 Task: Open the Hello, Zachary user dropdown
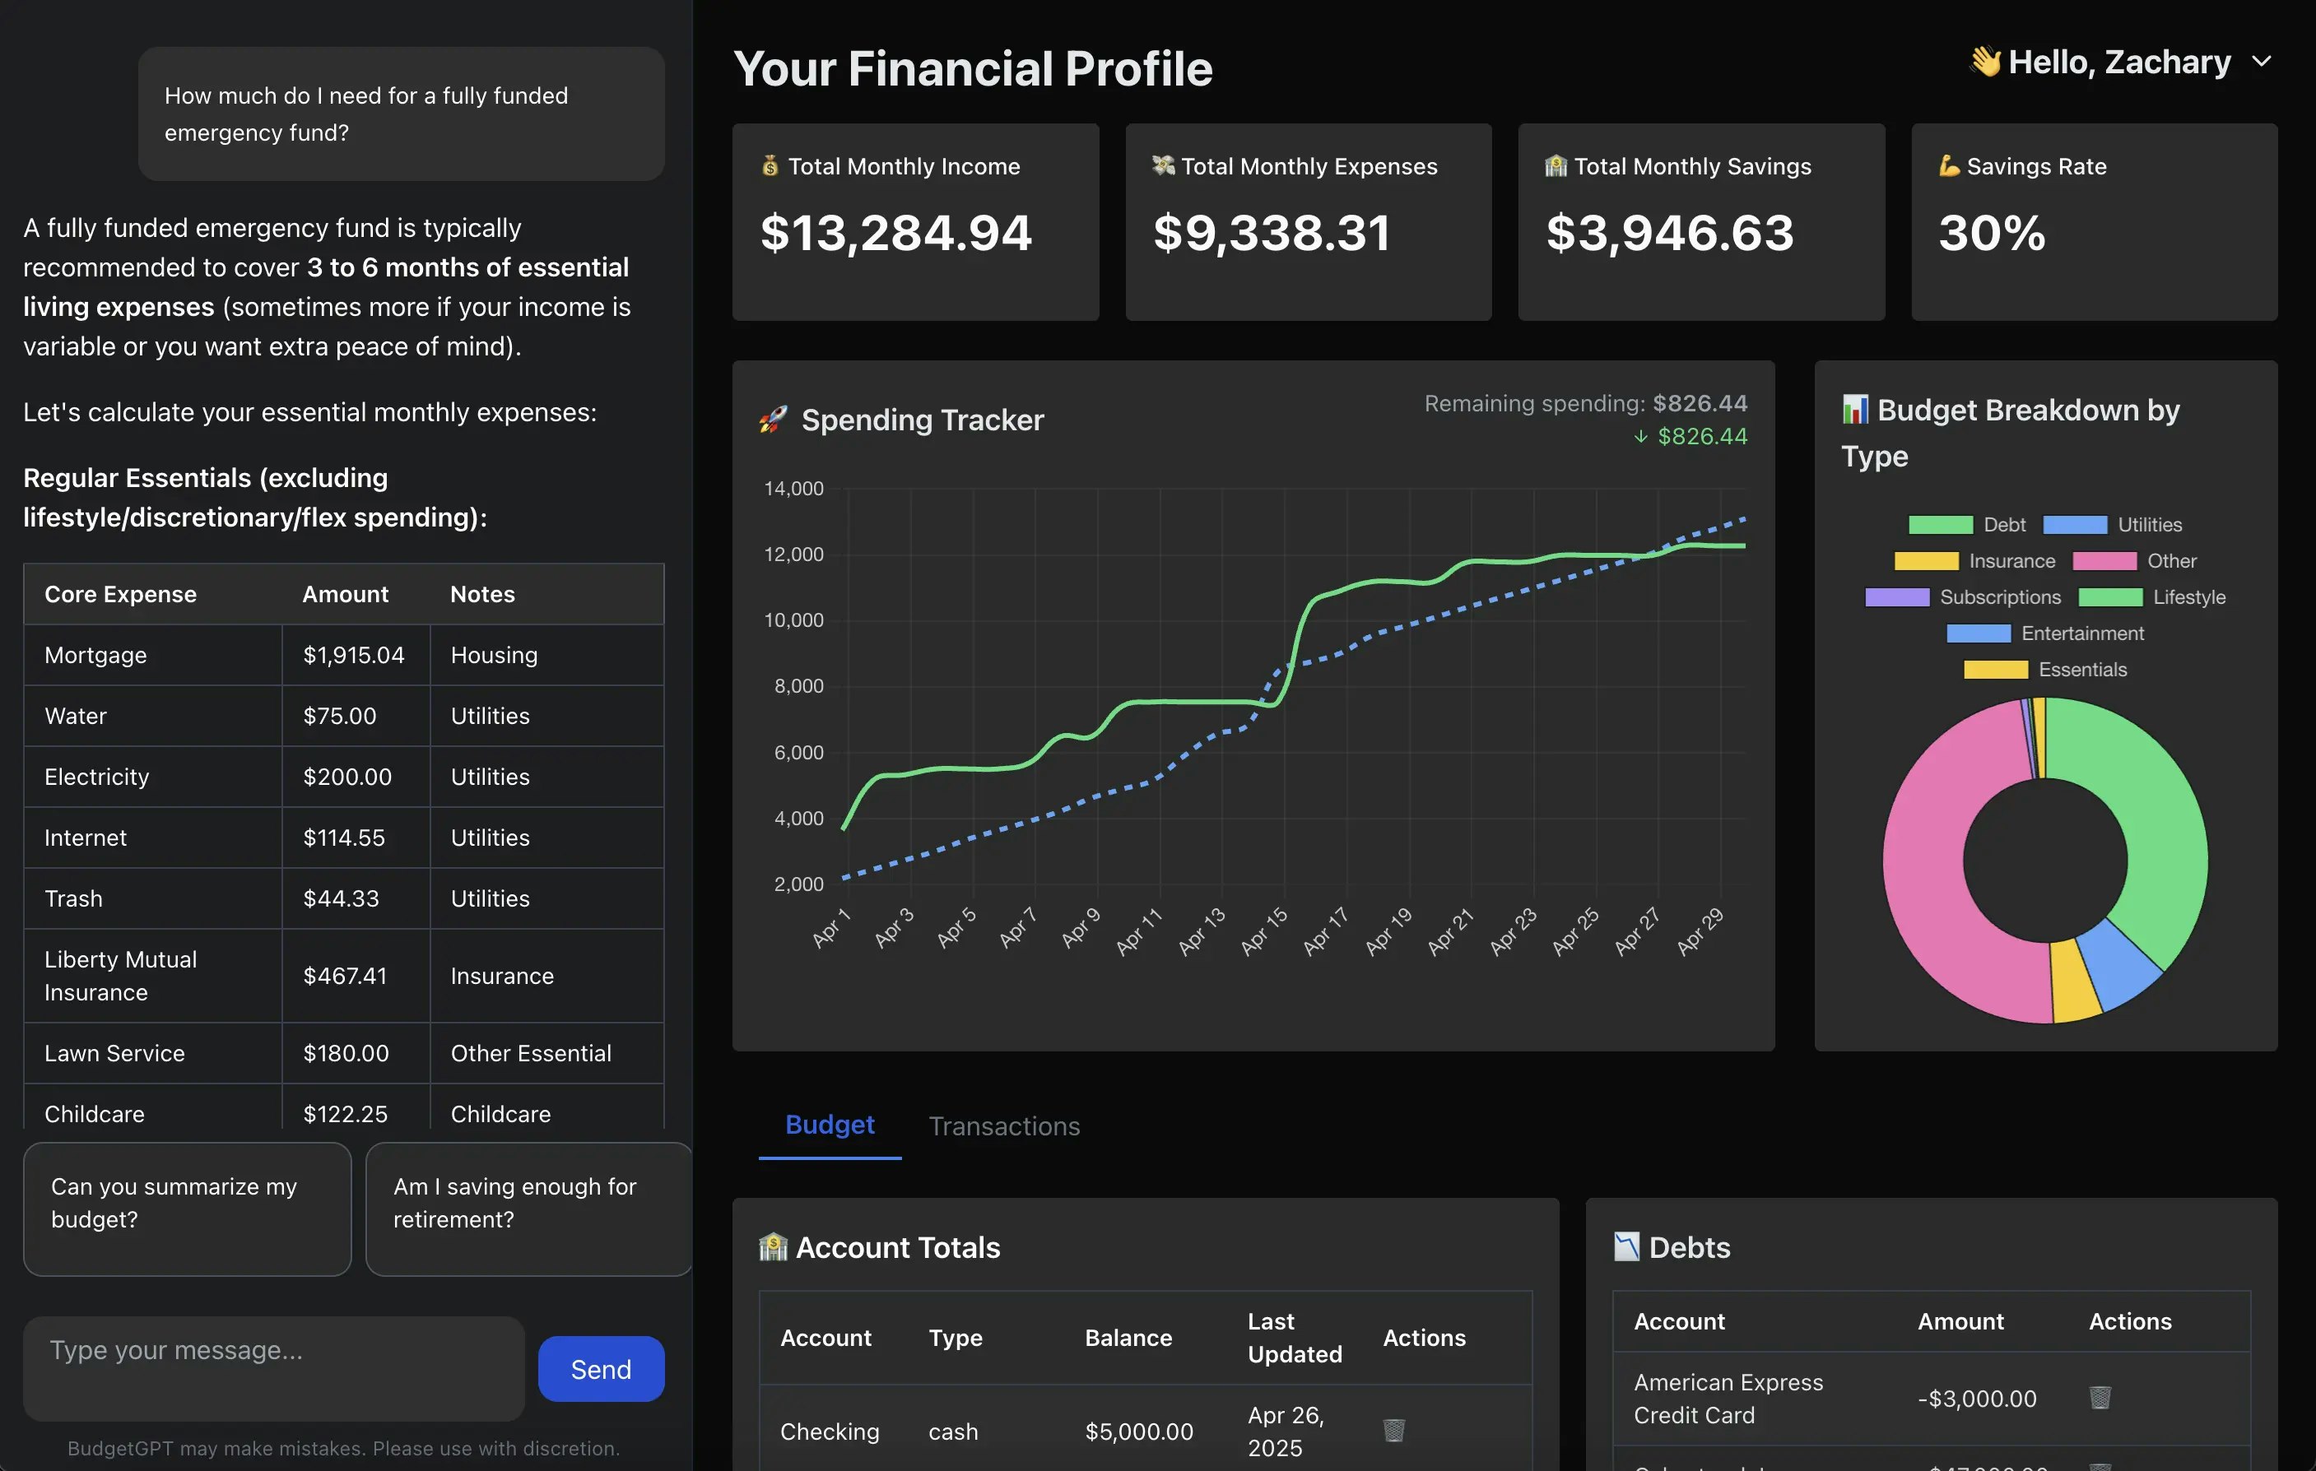(x=2118, y=63)
